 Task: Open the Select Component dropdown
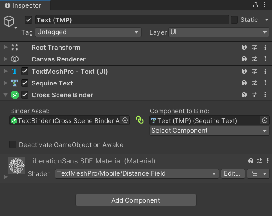pyautogui.click(x=209, y=131)
